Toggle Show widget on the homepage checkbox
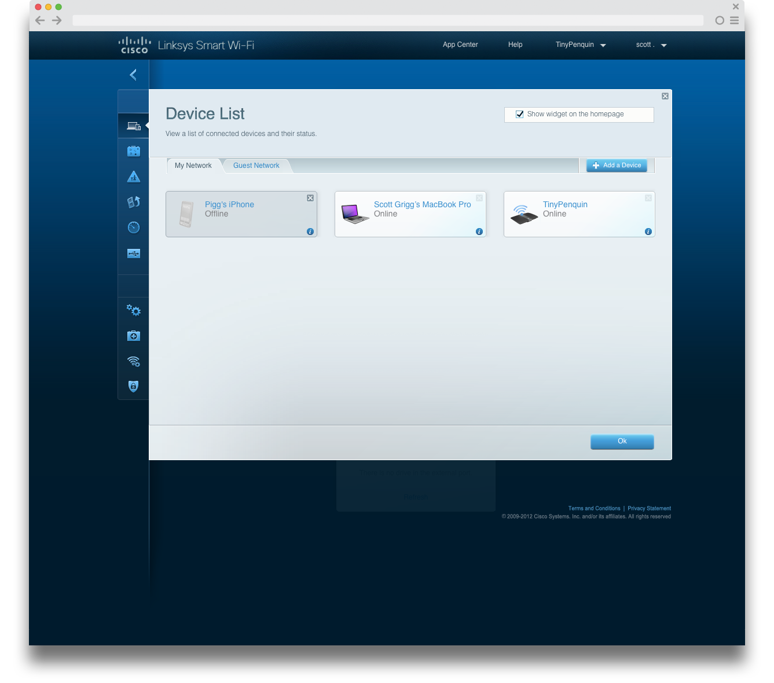The width and height of the screenshot is (774, 683). point(520,114)
